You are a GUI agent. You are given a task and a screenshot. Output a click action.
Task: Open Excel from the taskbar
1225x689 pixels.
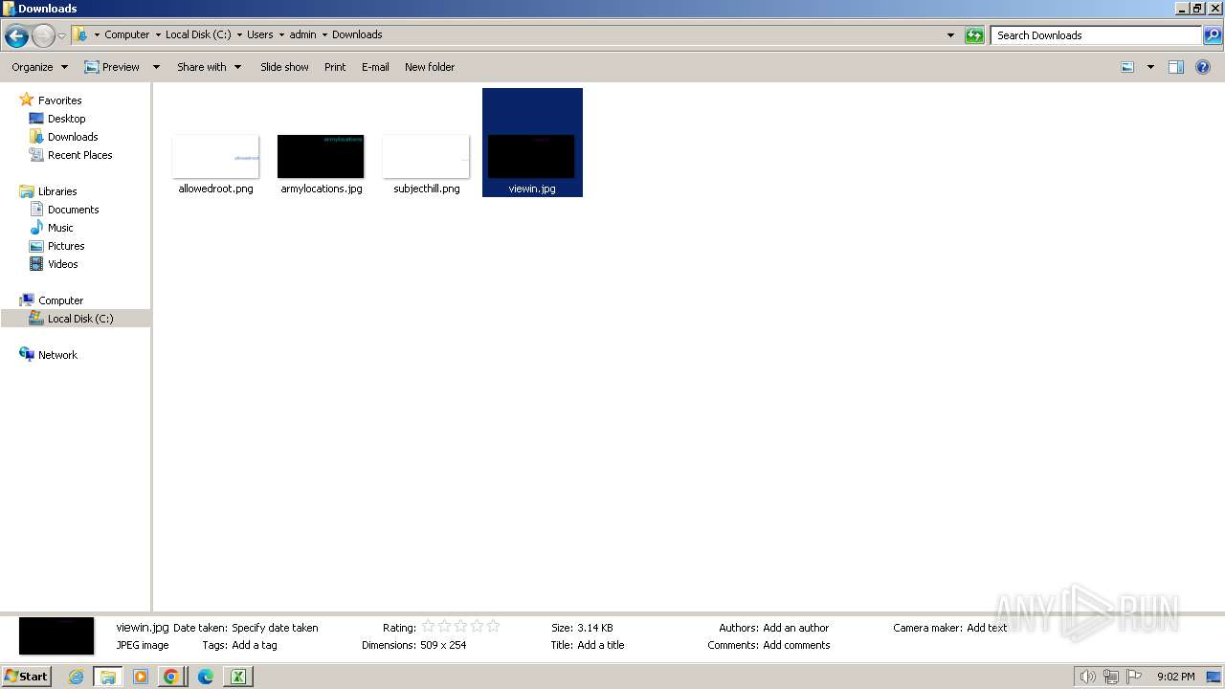(237, 677)
